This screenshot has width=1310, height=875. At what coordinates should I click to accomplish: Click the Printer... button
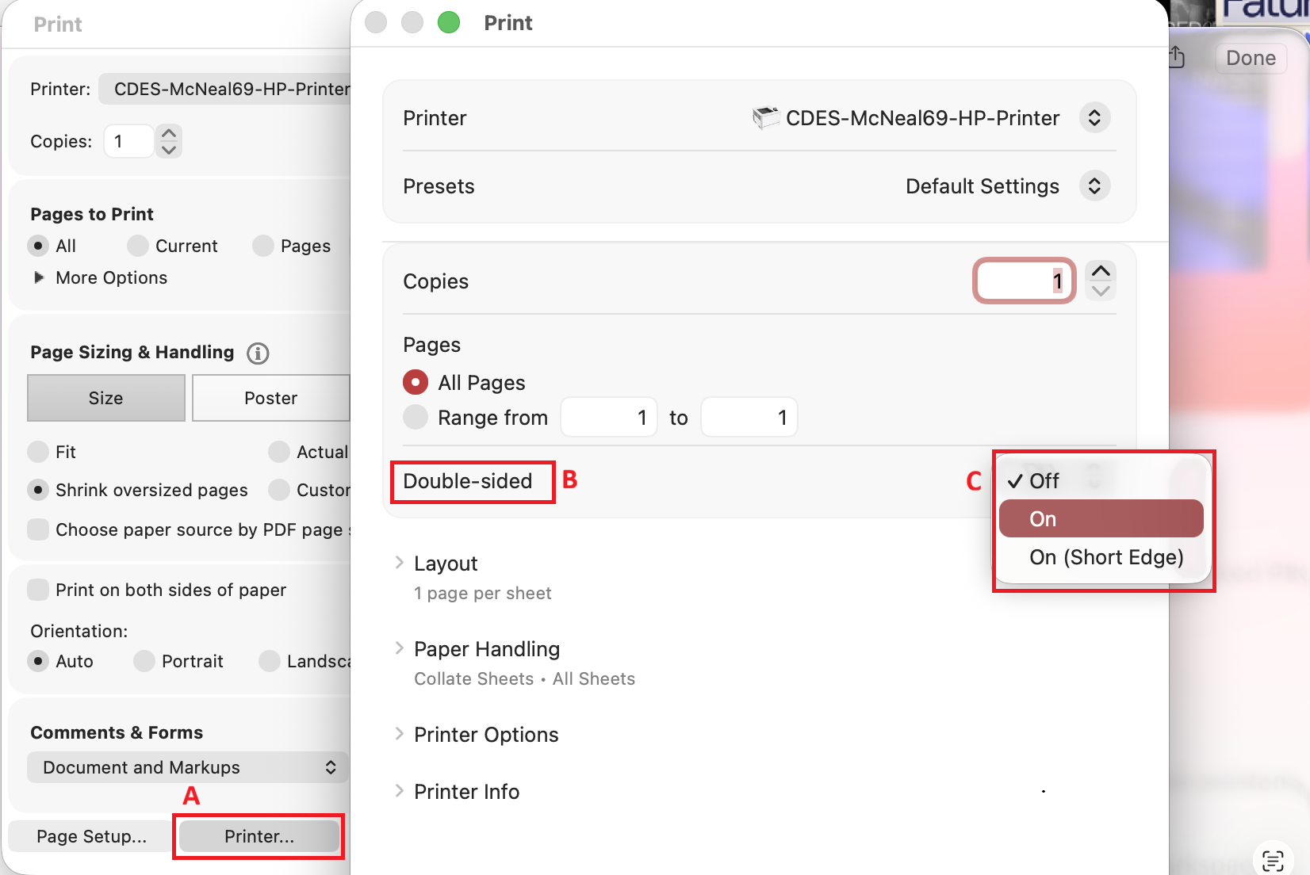pos(259,836)
